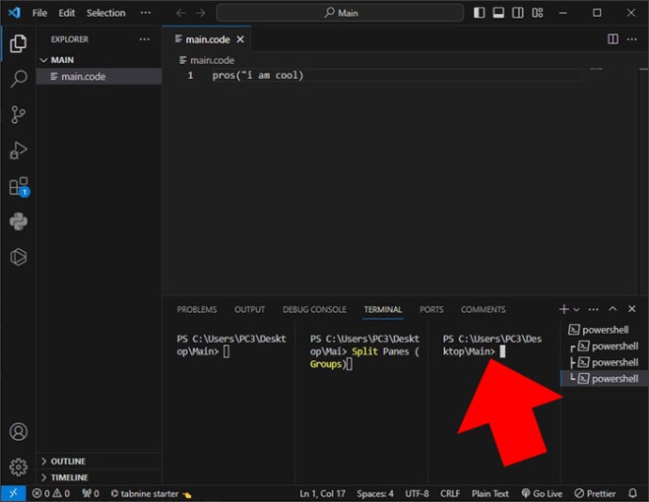Open the overflow menu ellipsis in menu bar
The height and width of the screenshot is (502, 649).
click(x=145, y=13)
